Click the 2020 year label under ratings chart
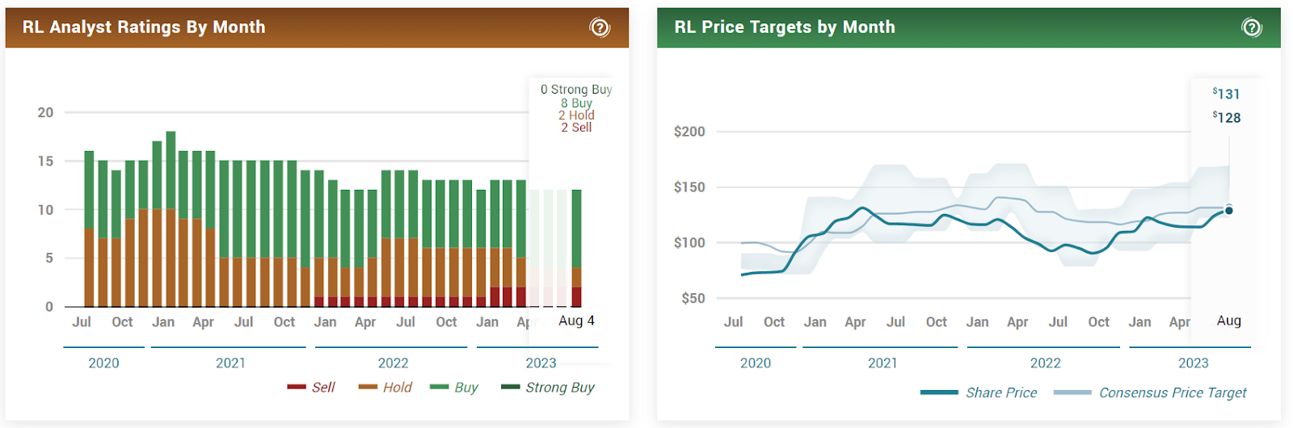This screenshot has height=428, width=1293. point(103,363)
